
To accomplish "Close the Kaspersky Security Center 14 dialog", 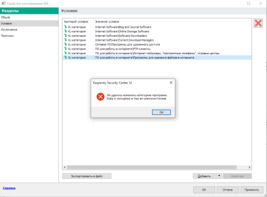I will (x=171, y=83).
